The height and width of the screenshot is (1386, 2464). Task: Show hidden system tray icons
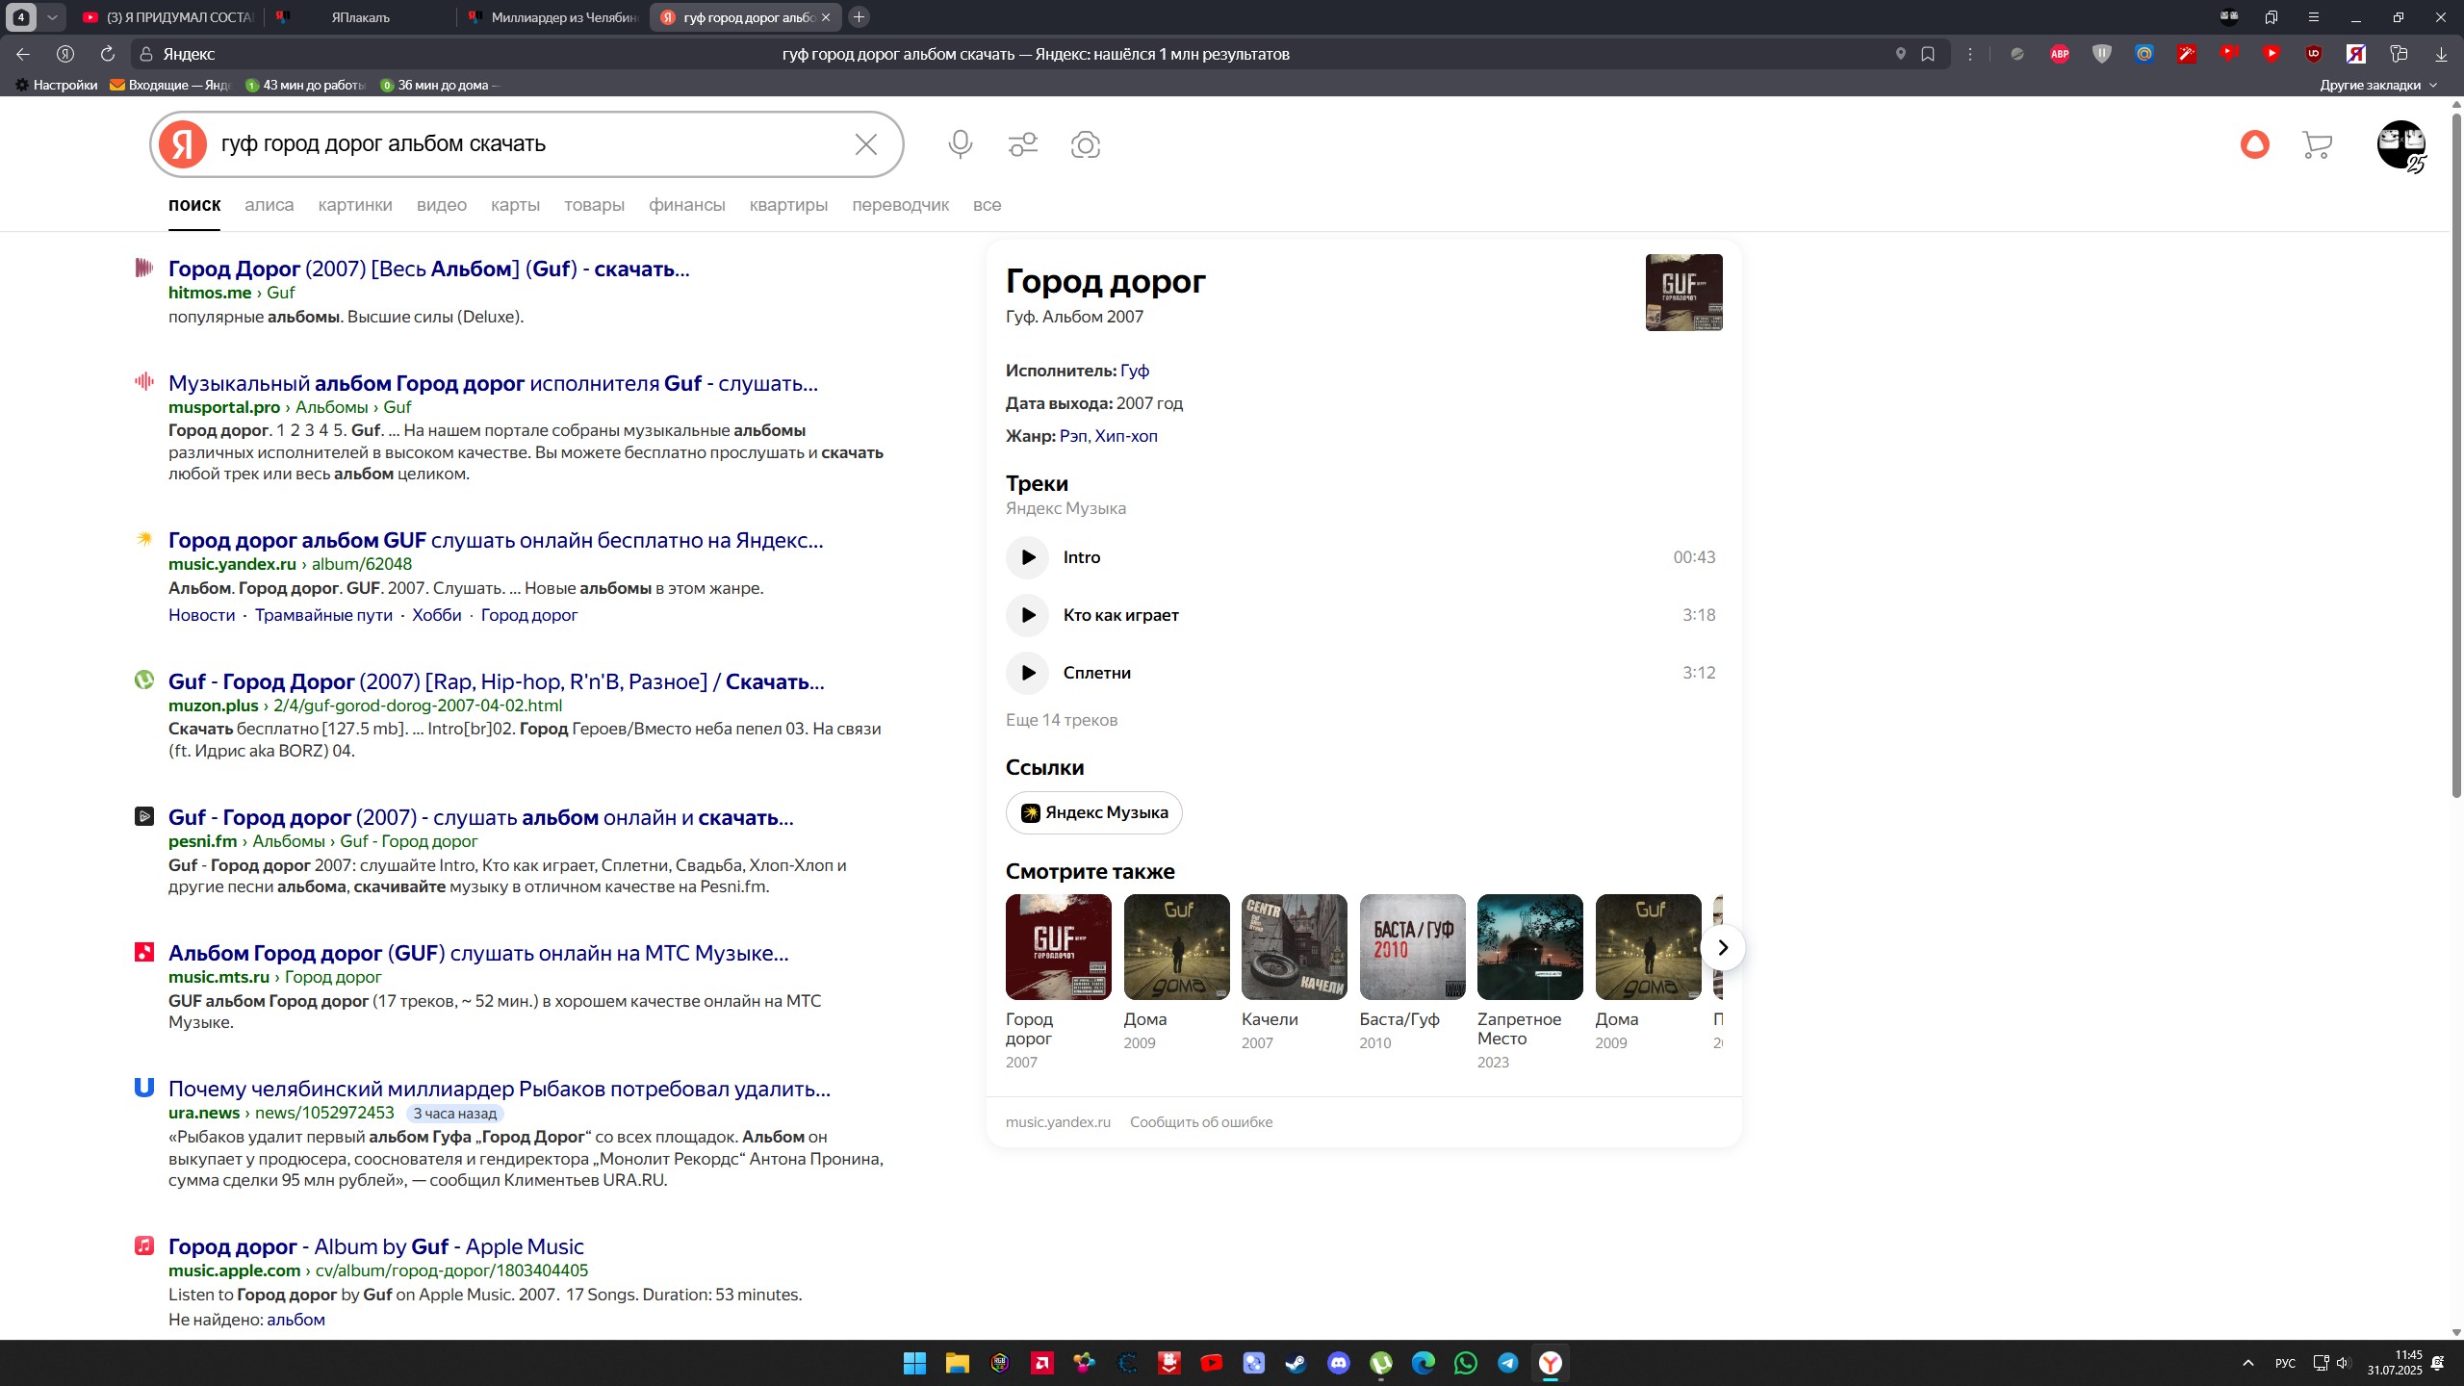(x=2248, y=1363)
